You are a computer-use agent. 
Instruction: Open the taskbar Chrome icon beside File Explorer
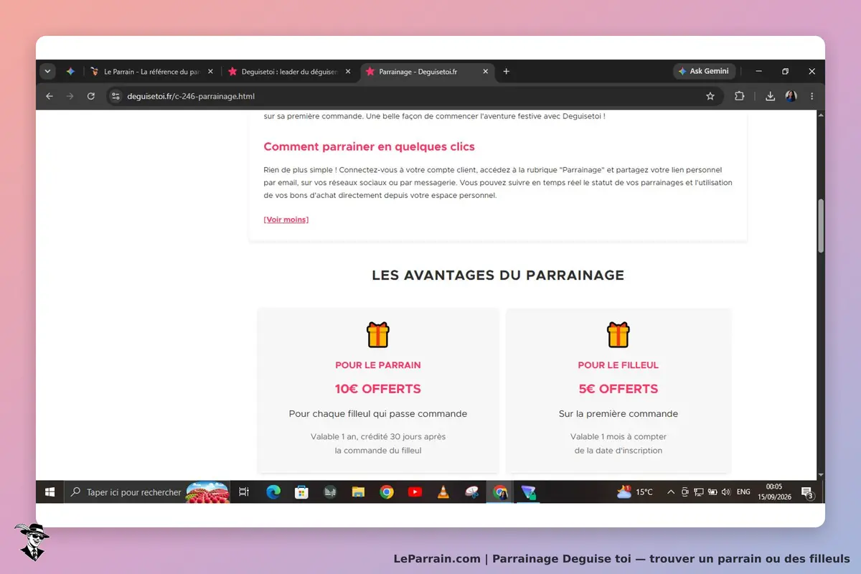[x=387, y=492]
